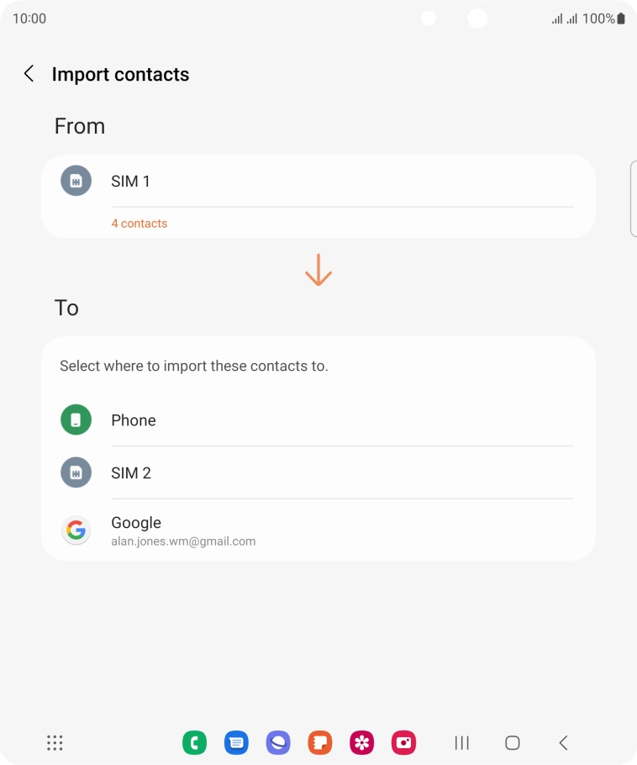The height and width of the screenshot is (765, 637).
Task: Tap the edge panel handle
Action: click(x=633, y=198)
